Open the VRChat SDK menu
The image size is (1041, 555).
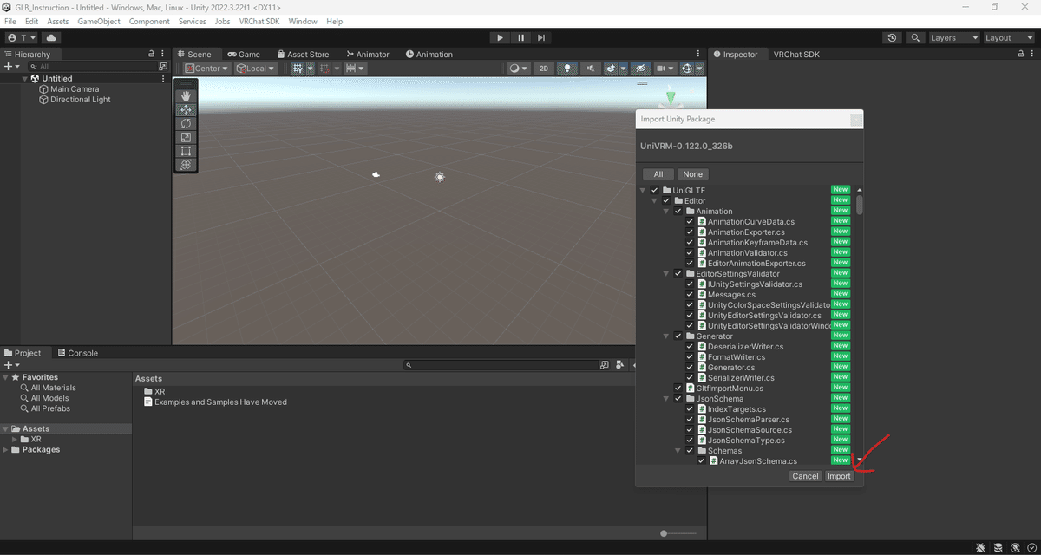[259, 21]
